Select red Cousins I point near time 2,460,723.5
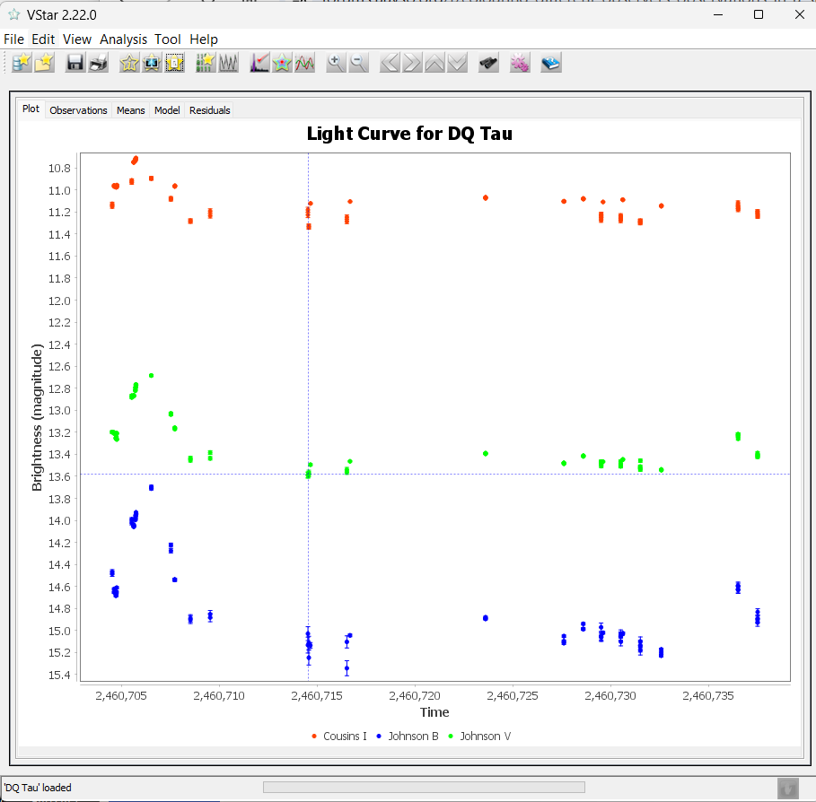 click(486, 197)
